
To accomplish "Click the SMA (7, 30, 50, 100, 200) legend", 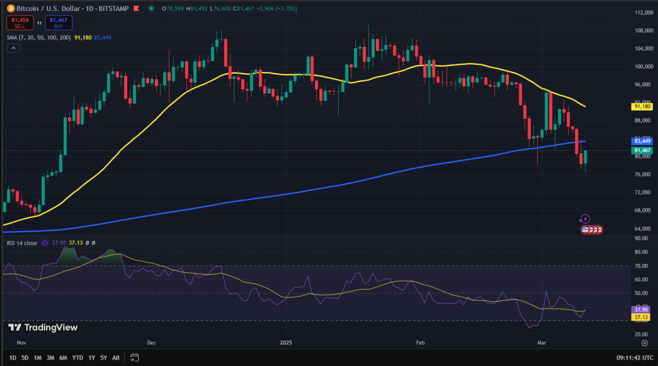I will click(39, 37).
